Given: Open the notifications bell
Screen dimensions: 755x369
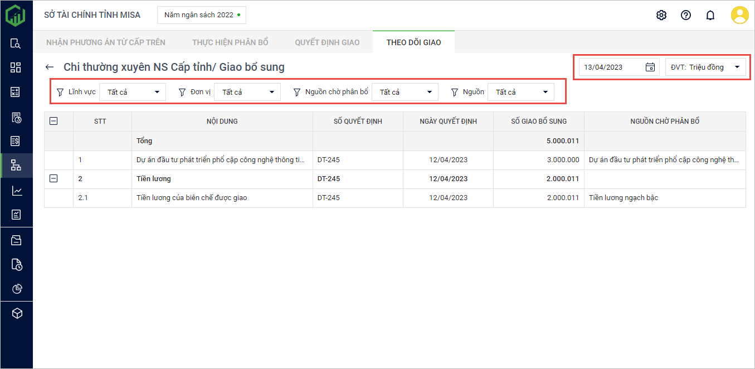Looking at the screenshot, I should click(710, 15).
